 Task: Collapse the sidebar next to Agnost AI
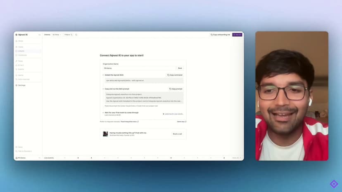point(40,35)
